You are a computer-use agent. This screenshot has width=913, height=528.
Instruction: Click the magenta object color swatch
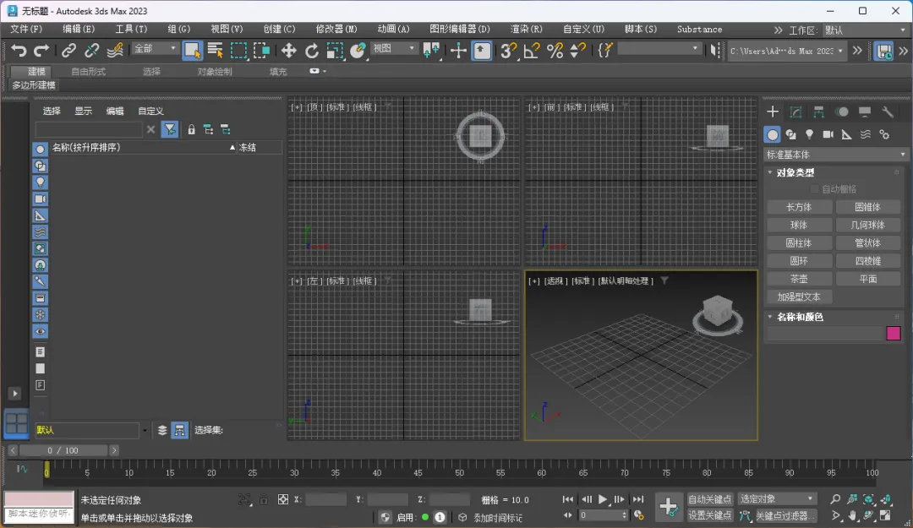tap(893, 333)
